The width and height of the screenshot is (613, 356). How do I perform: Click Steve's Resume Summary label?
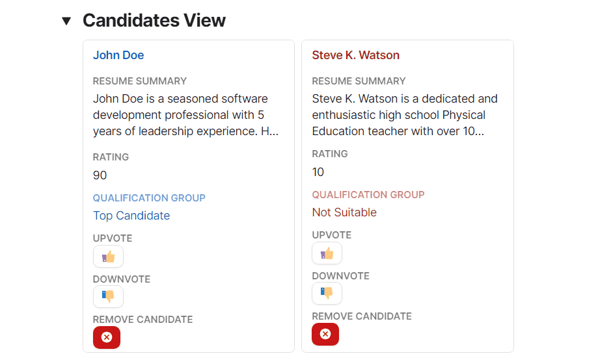359,81
